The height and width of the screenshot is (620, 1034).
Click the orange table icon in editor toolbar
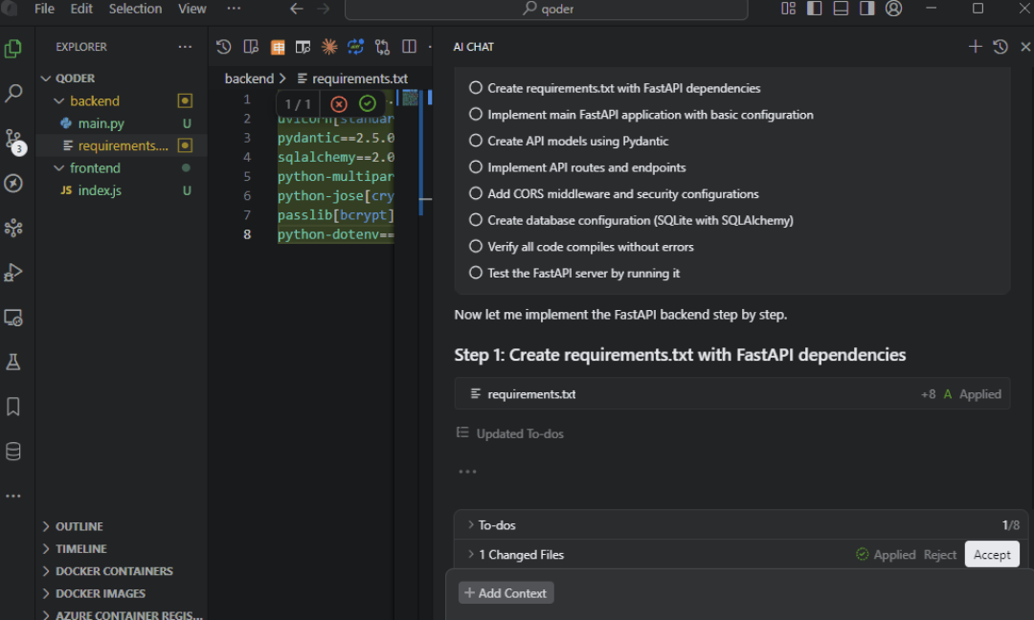pyautogui.click(x=278, y=47)
